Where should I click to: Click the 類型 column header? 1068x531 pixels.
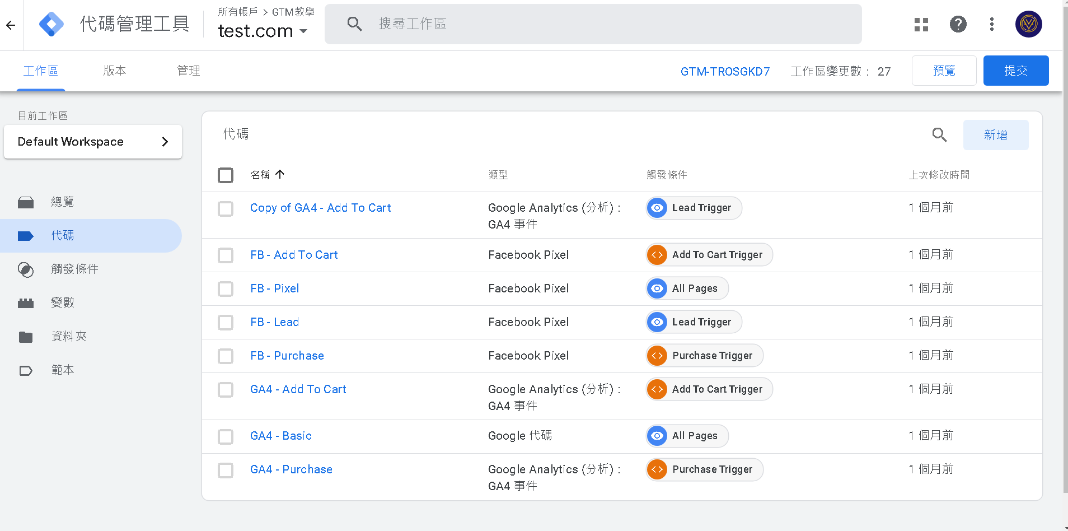498,175
